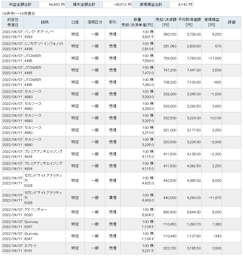Viewport: 243px width, 256px height.
Task: Click the realized profit 10,100
Action: pos(216,118)
